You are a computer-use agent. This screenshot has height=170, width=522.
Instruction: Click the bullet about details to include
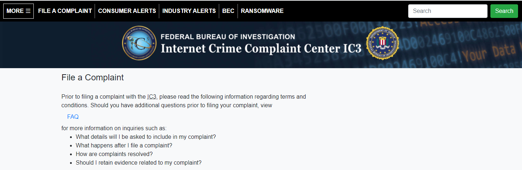146,137
